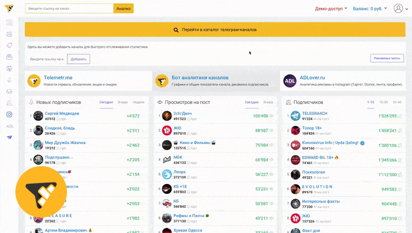Screen dimensions: 412x233
Task: Select Сегодня tab in Новых подписчиков
Action: click(106, 102)
